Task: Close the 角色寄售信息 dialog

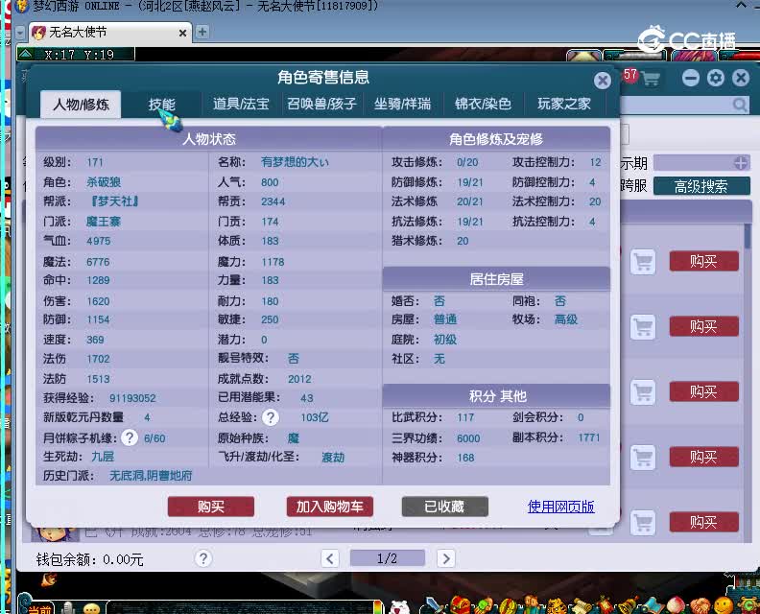Action: click(603, 81)
